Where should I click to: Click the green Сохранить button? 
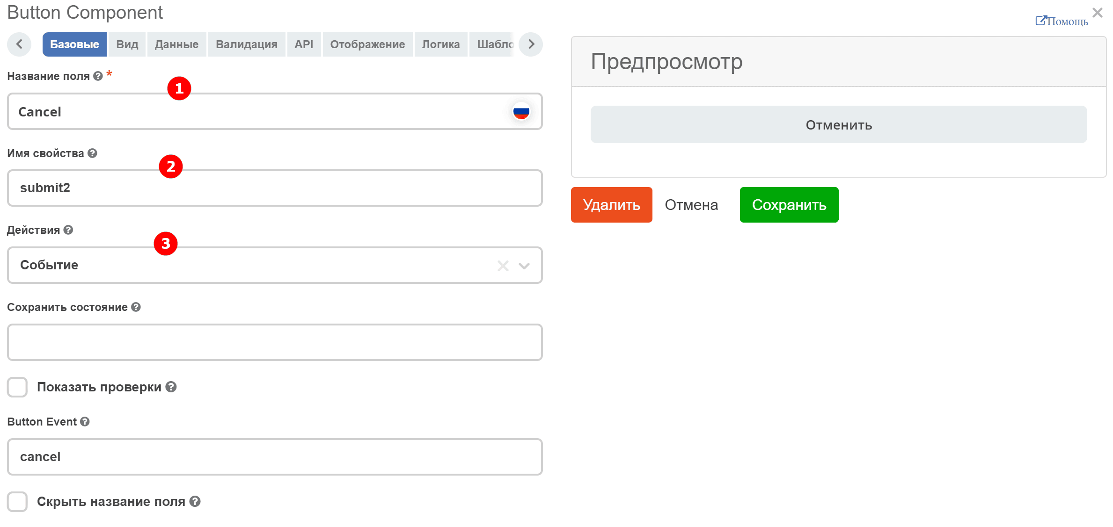pos(789,205)
